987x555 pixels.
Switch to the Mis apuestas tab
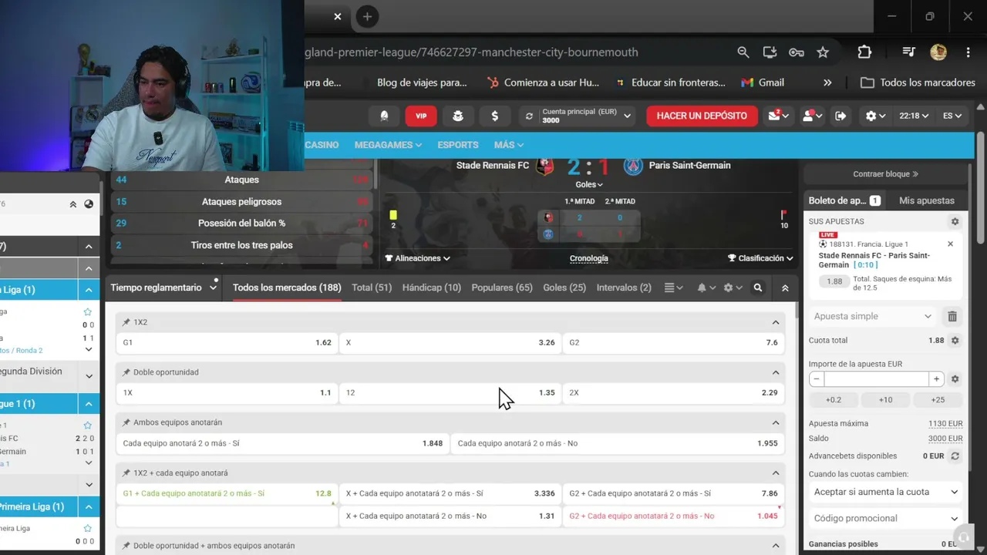(x=926, y=200)
